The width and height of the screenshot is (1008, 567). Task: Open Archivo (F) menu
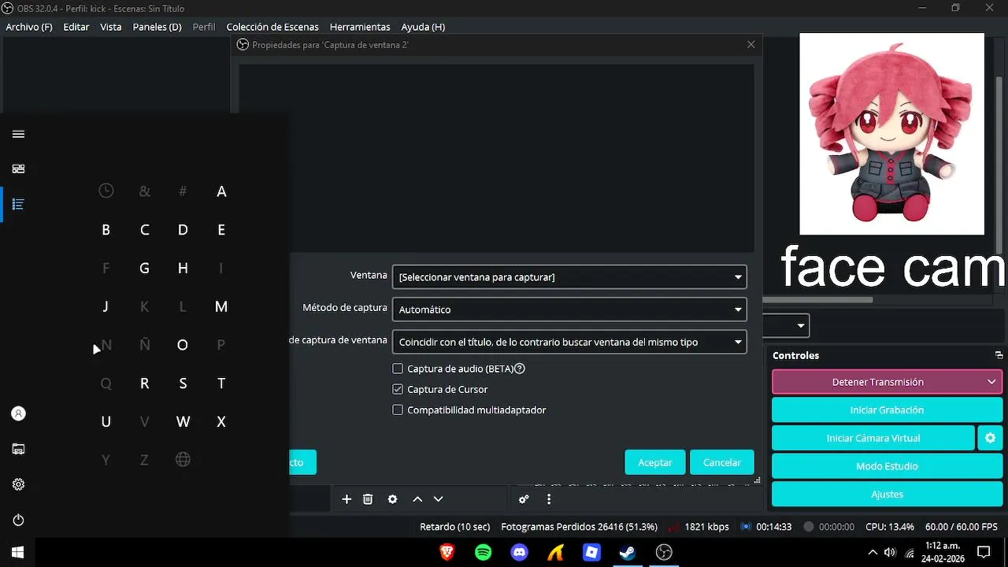point(29,27)
